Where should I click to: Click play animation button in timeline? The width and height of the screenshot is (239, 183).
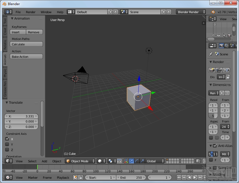pyautogui.click(x=195, y=177)
